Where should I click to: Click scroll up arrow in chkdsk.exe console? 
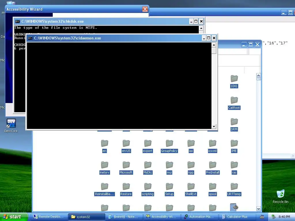point(201,28)
